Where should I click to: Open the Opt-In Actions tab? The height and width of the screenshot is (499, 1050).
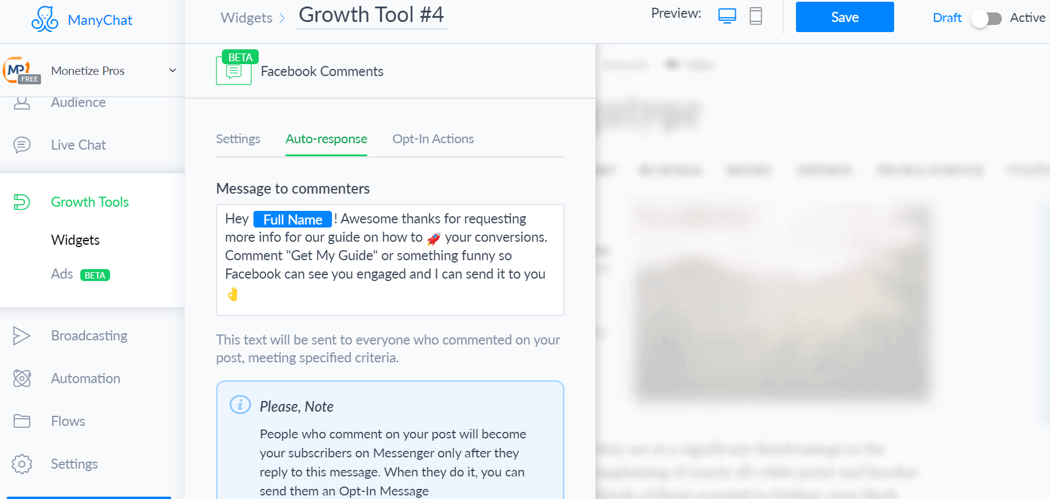click(x=433, y=139)
